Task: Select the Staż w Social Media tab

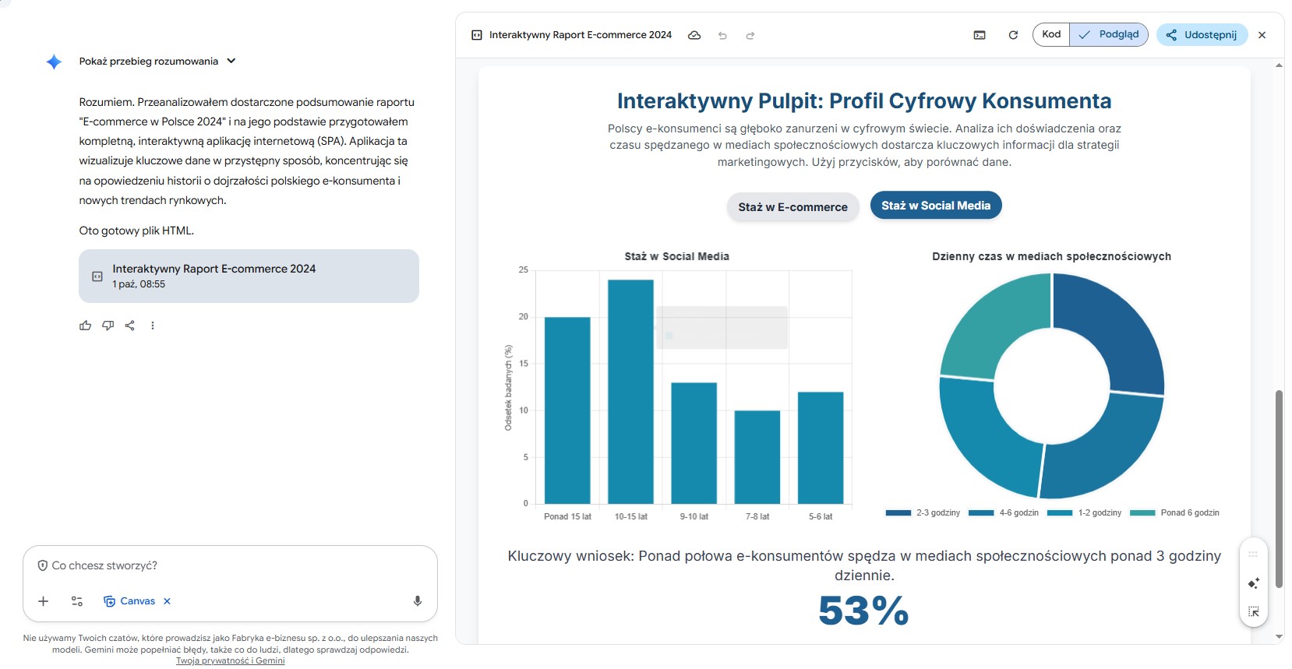Action: pyautogui.click(x=935, y=206)
